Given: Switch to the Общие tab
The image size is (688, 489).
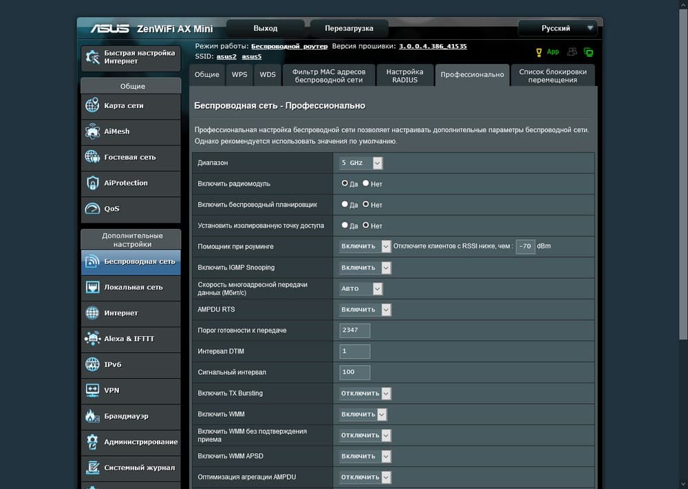Looking at the screenshot, I should click(206, 75).
